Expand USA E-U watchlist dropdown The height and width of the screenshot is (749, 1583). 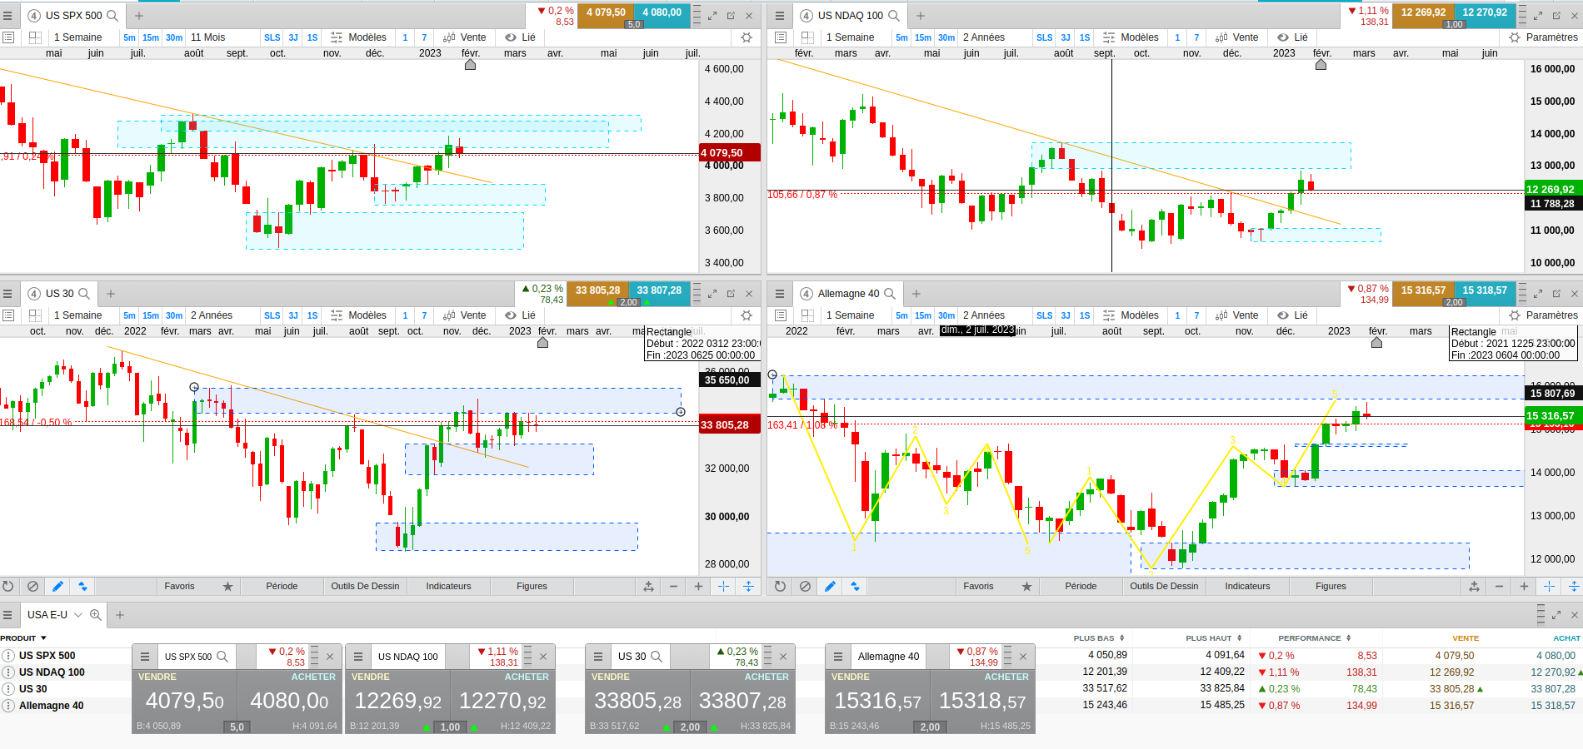78,615
